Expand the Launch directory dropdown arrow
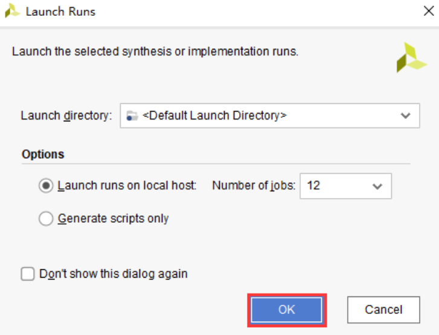 [405, 116]
